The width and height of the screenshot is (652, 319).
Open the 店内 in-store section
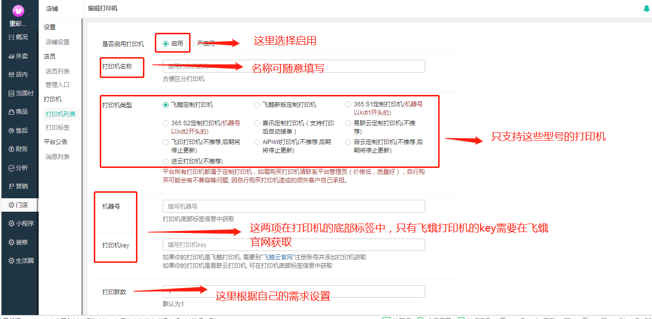pos(18,75)
